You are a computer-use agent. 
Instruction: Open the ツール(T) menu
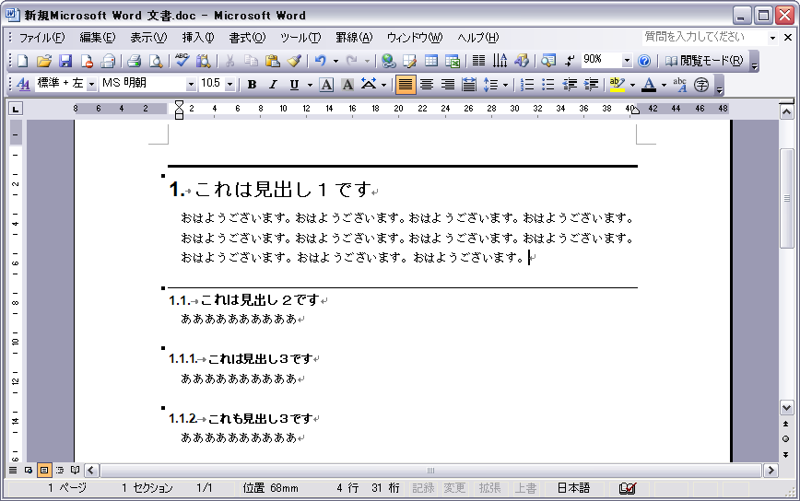point(300,38)
